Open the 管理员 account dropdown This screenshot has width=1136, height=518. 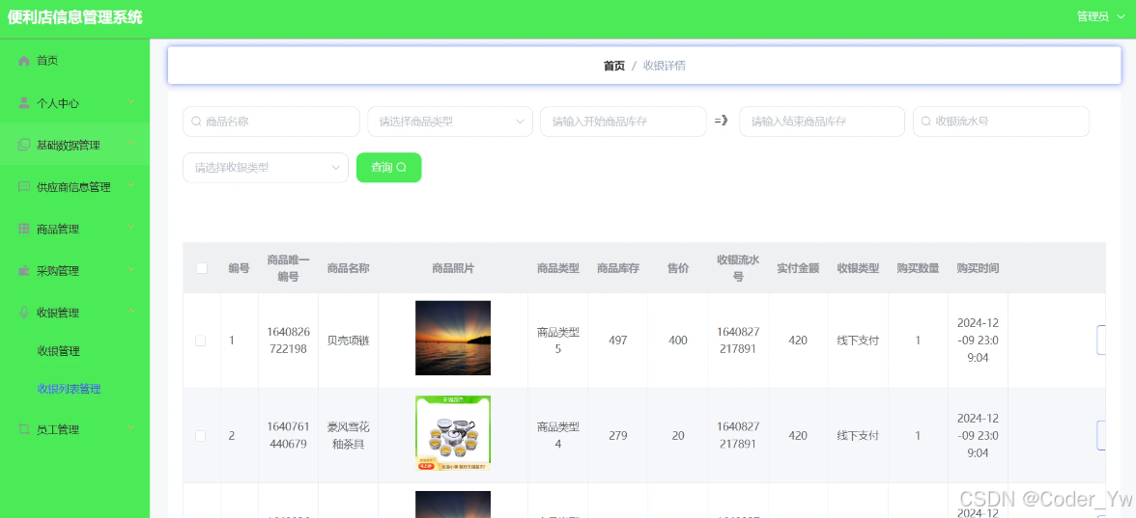pyautogui.click(x=1101, y=16)
